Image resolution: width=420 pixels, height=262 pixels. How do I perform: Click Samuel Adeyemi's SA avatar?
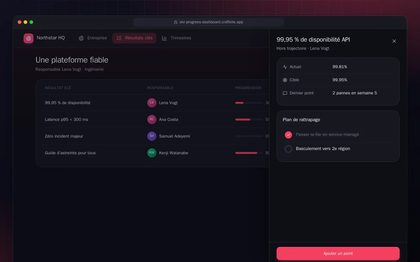tap(152, 136)
